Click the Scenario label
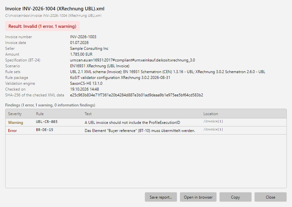Viewport: 292px width, 207px height. (x=12, y=66)
